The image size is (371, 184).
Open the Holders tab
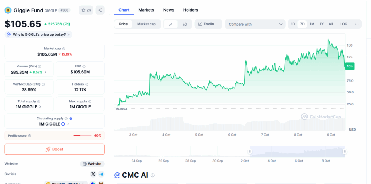(x=191, y=10)
